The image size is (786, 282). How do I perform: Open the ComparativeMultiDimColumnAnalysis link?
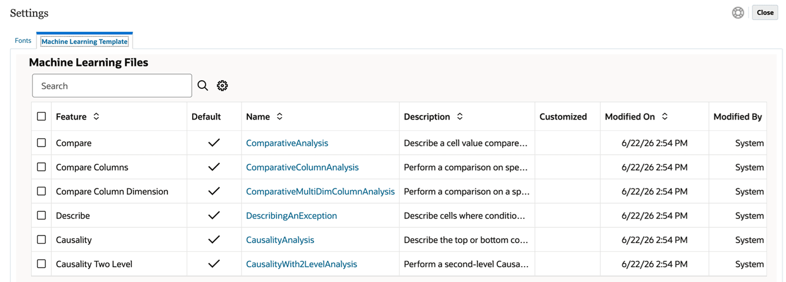coord(321,191)
